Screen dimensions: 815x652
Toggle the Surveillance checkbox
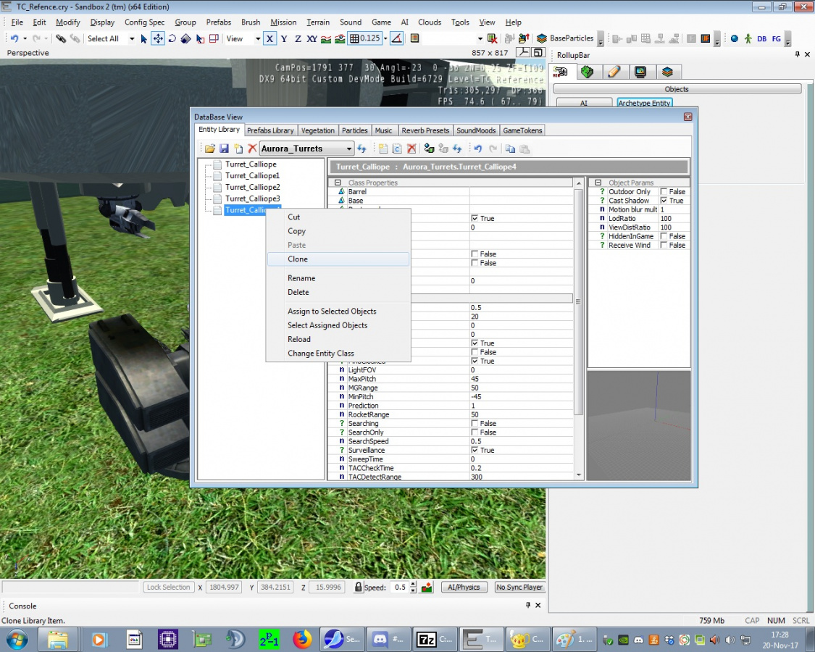475,451
